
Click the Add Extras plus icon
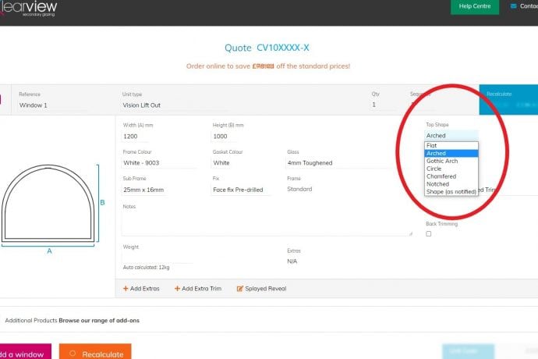[126, 289]
